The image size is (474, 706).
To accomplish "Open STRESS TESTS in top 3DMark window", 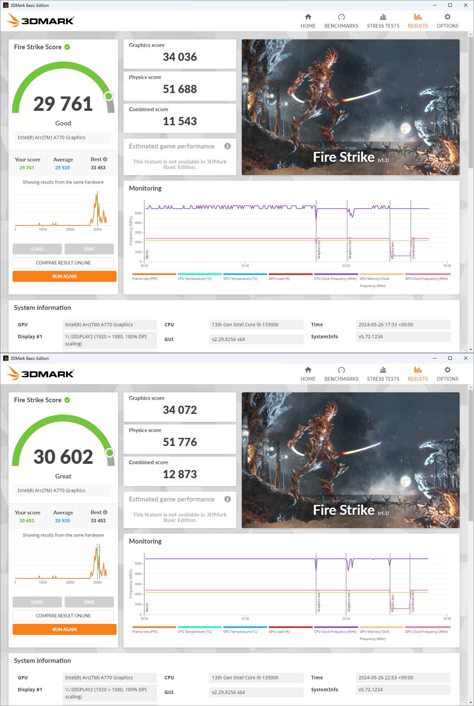I will (x=383, y=21).
